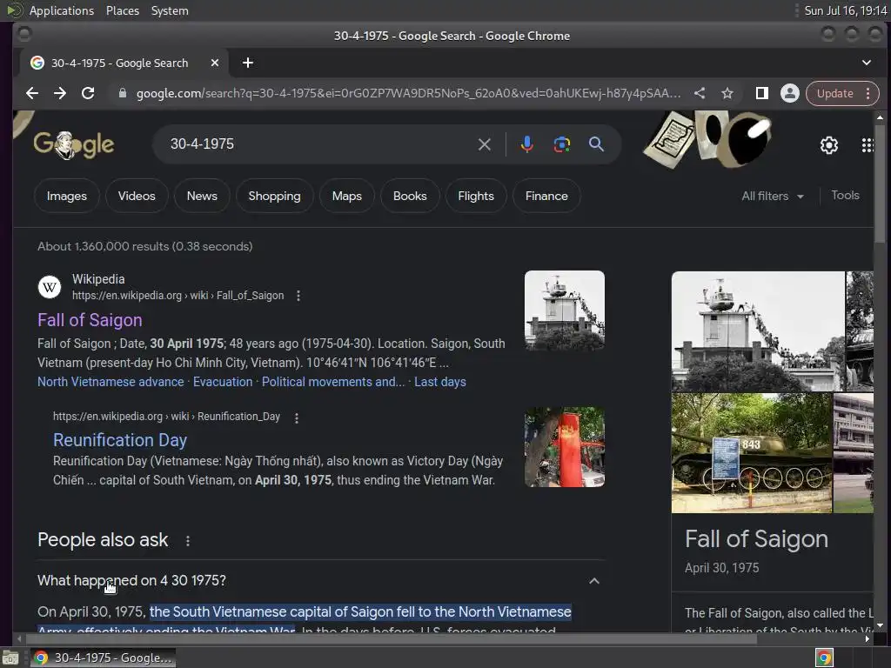The height and width of the screenshot is (668, 891).
Task: Go forward in browser history
Action: tap(60, 93)
